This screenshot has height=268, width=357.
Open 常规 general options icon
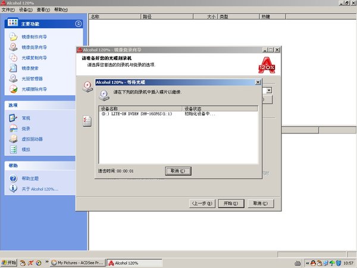click(x=13, y=118)
